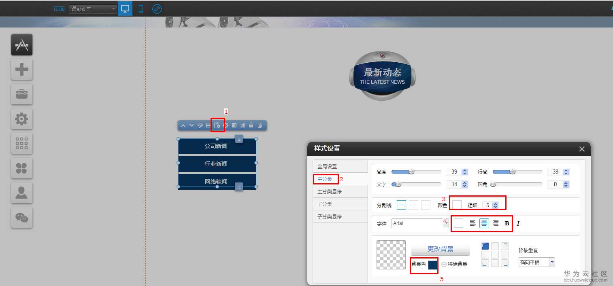Toggle italic I formatting
The height and width of the screenshot is (286, 613).
[518, 223]
